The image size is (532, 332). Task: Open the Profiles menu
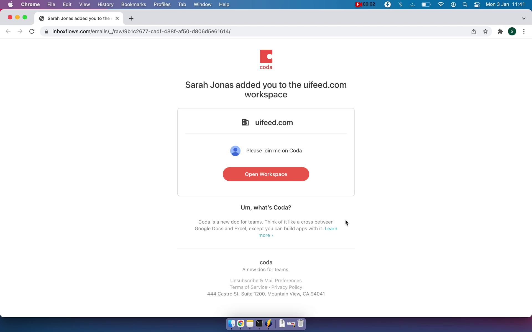(x=162, y=4)
